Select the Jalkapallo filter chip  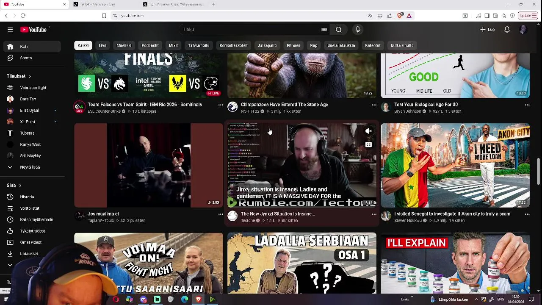click(267, 45)
